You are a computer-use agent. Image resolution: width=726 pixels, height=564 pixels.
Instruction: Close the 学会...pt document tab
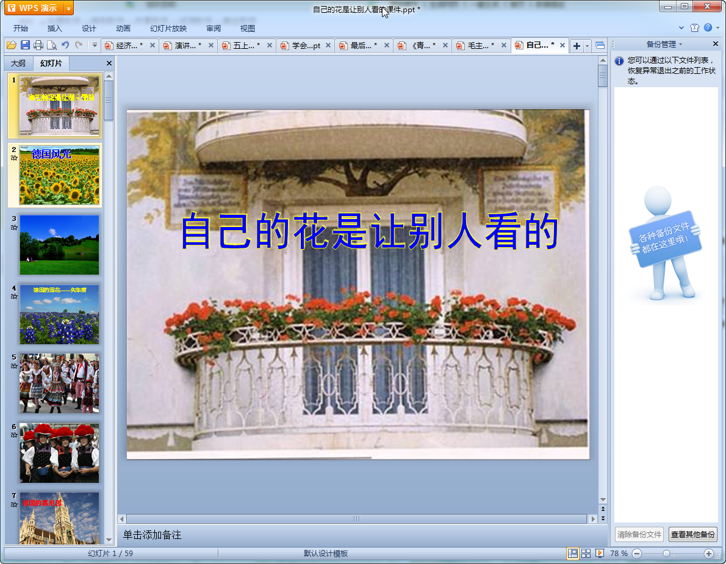[328, 45]
